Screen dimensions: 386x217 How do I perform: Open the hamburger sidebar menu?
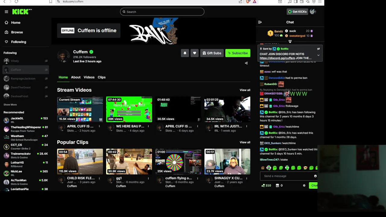click(6, 12)
